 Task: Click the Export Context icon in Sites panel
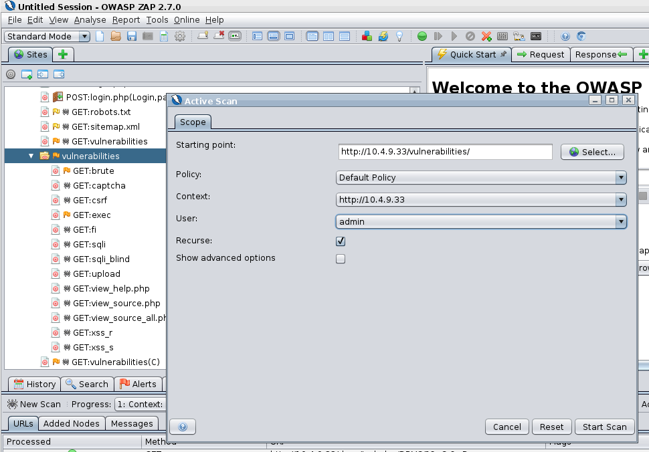(59, 74)
